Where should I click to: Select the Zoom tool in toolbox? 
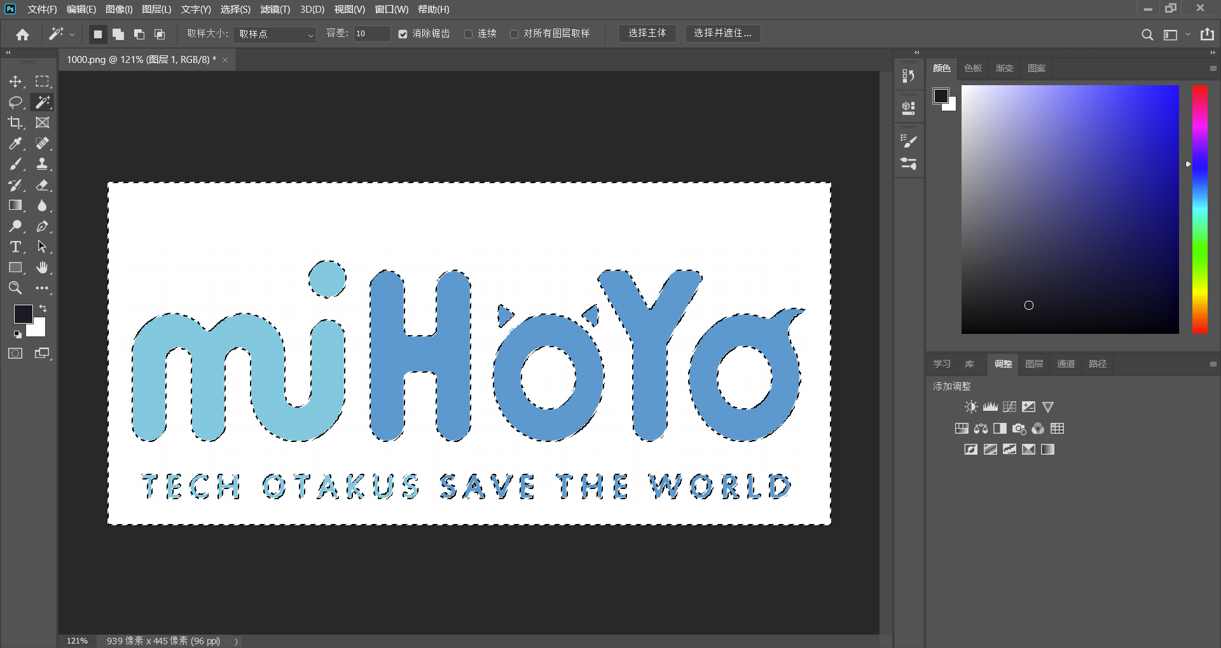pos(15,288)
